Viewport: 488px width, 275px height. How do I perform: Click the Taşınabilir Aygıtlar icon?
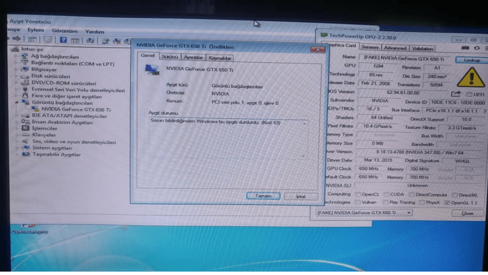point(26,154)
